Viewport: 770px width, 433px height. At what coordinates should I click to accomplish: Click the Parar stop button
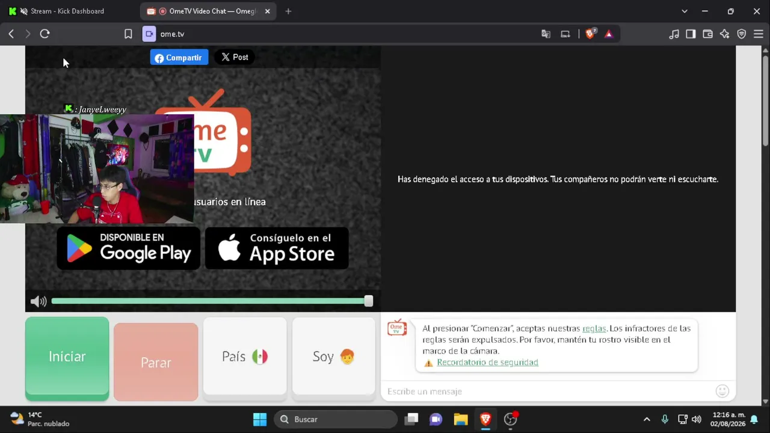(156, 361)
